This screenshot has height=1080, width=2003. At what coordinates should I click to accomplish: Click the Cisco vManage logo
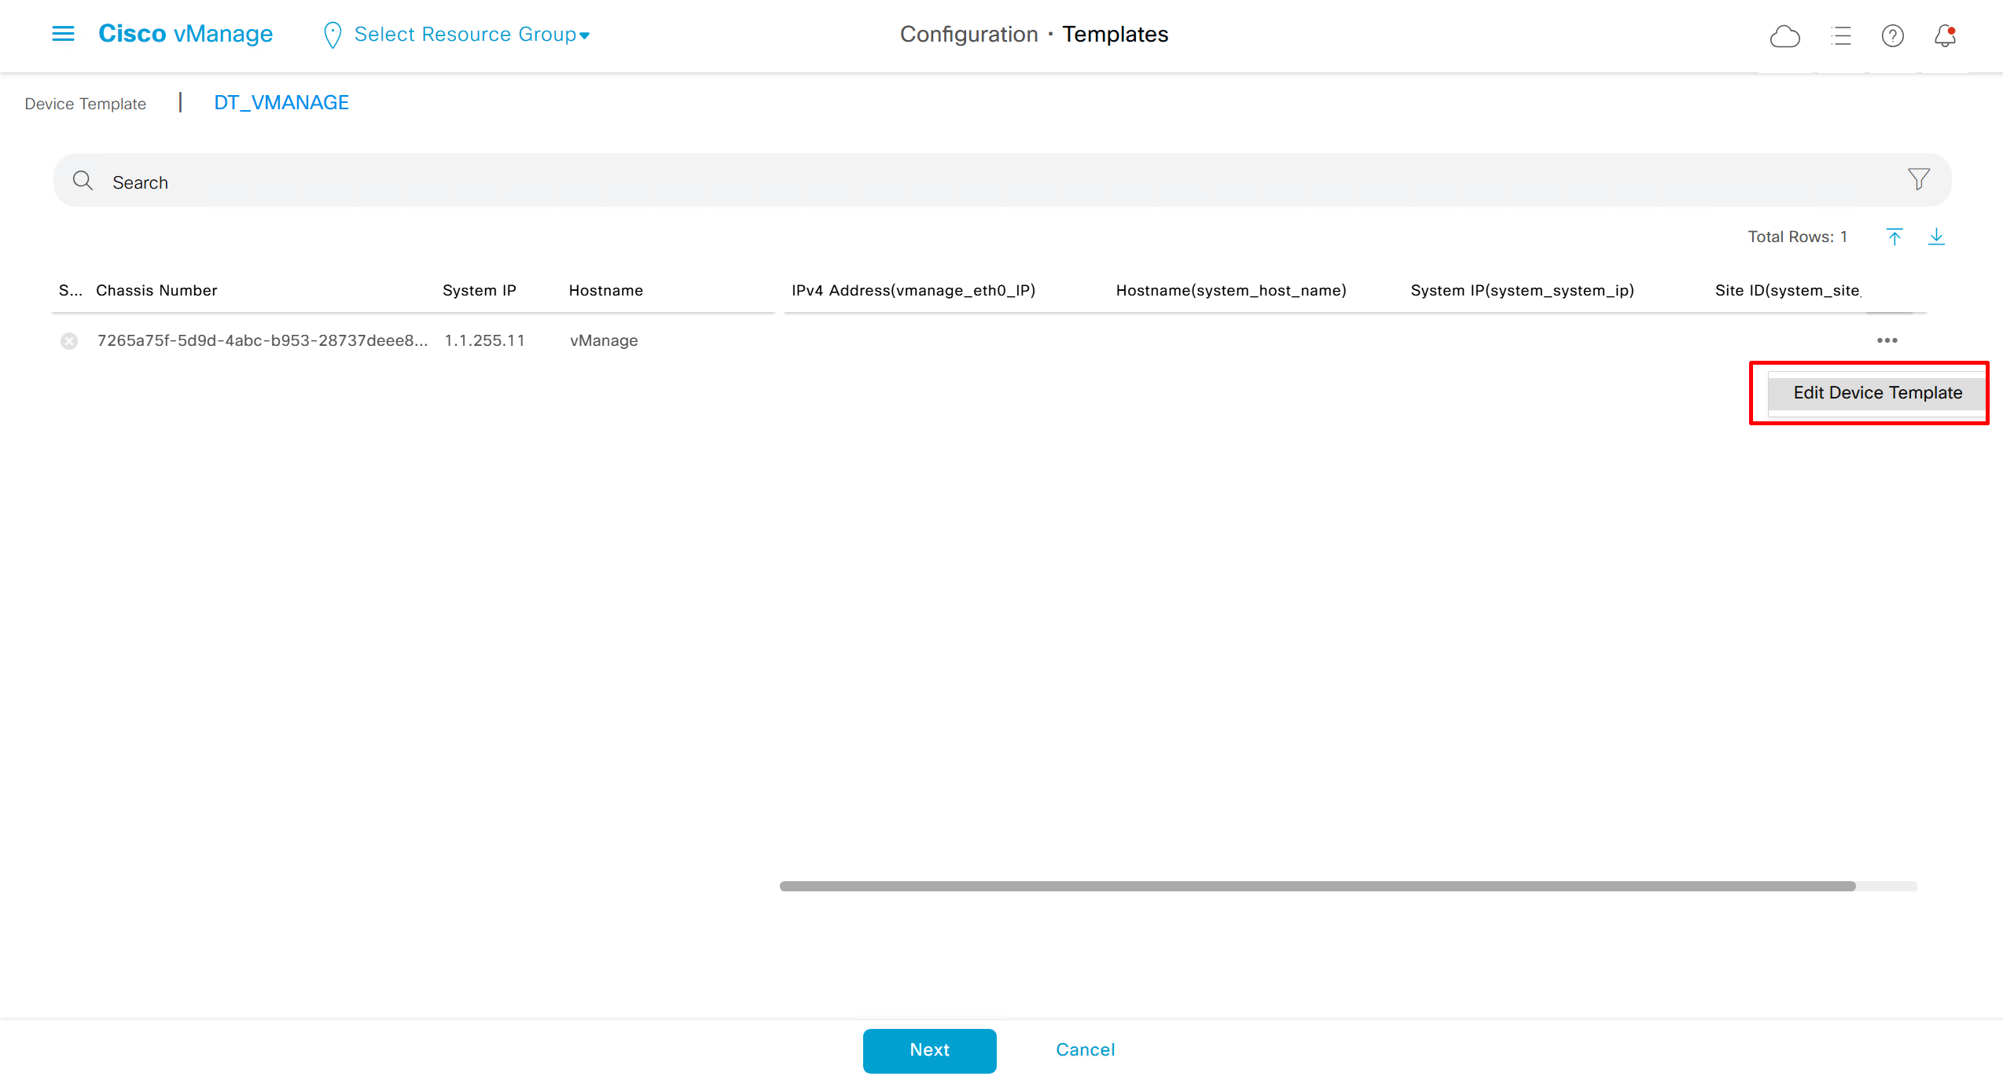(x=186, y=34)
